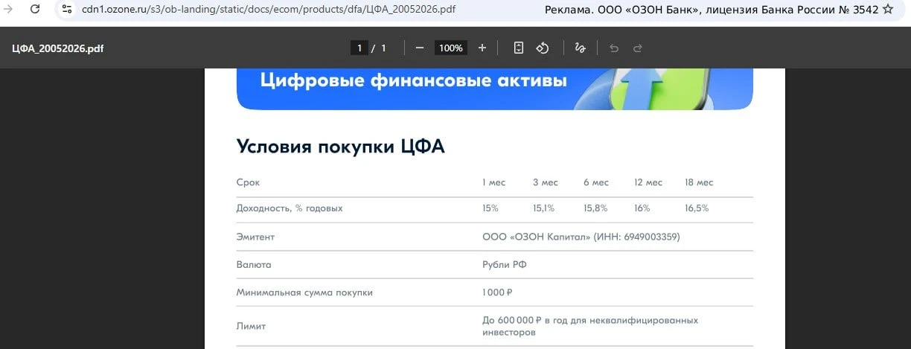Screen dimensions: 911x349
Task: Click the 12 мес column header
Action: tap(648, 183)
